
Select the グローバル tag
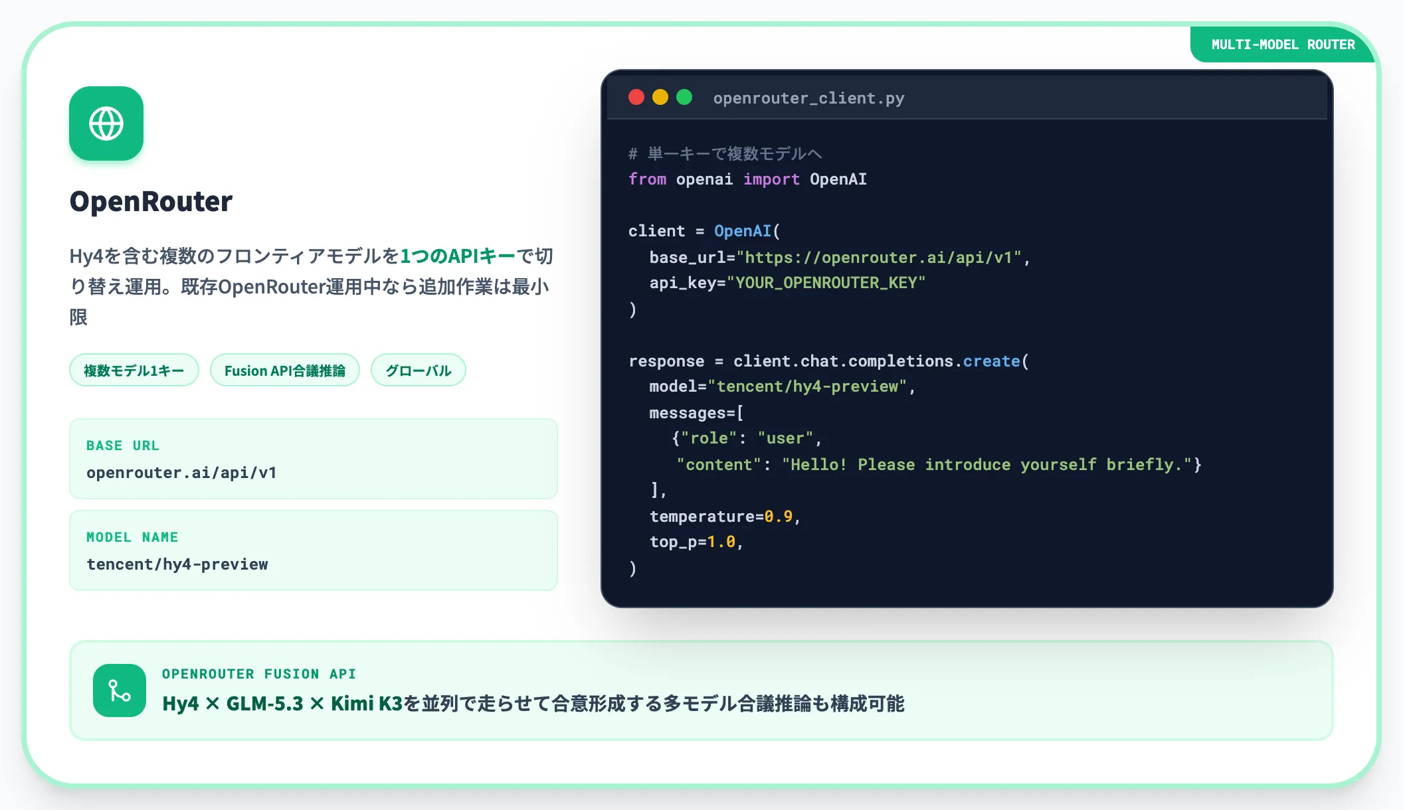[x=419, y=370]
